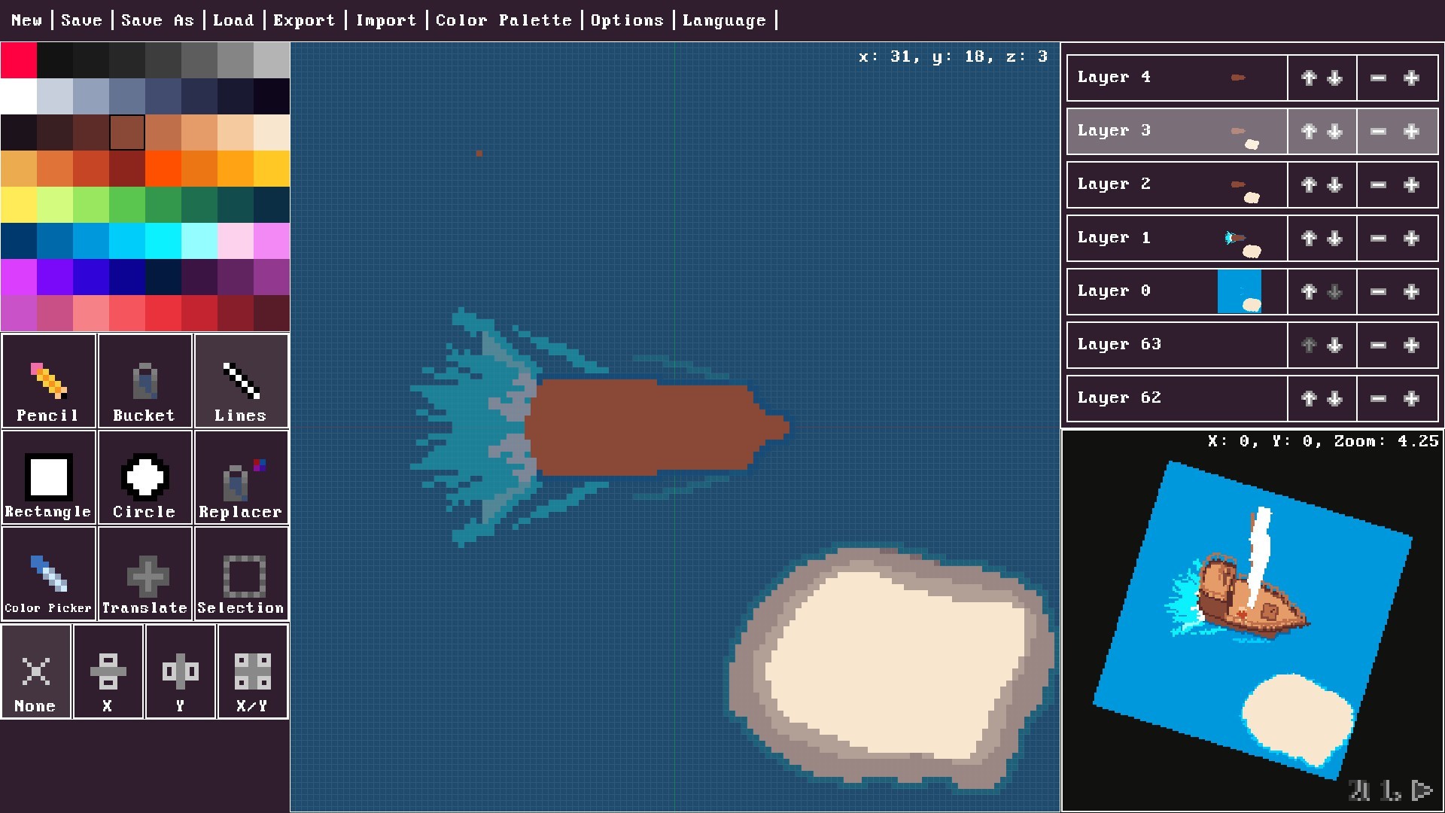1445x813 pixels.
Task: Open the Language menu
Action: coord(723,20)
